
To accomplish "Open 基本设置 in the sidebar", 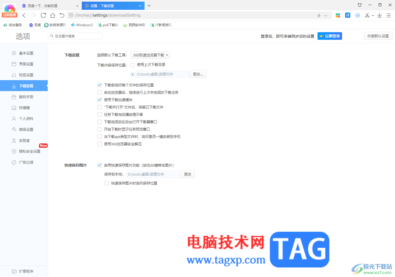I will pos(24,53).
